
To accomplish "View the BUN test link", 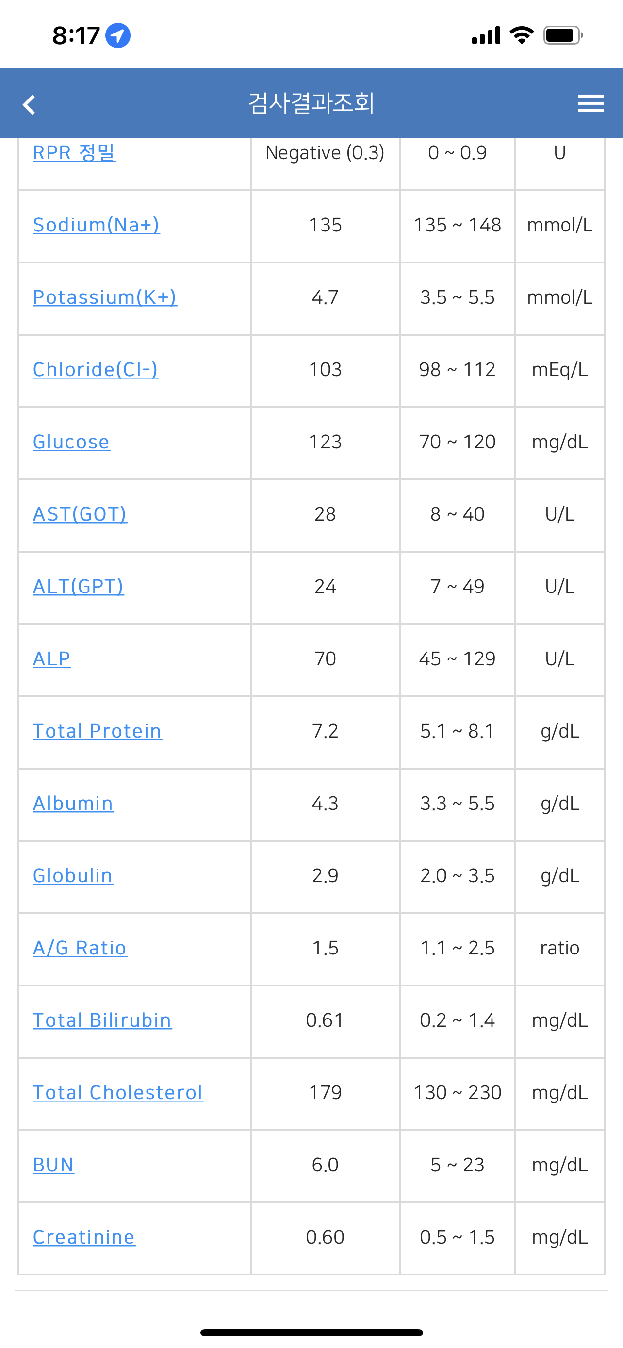I will pos(54,1164).
